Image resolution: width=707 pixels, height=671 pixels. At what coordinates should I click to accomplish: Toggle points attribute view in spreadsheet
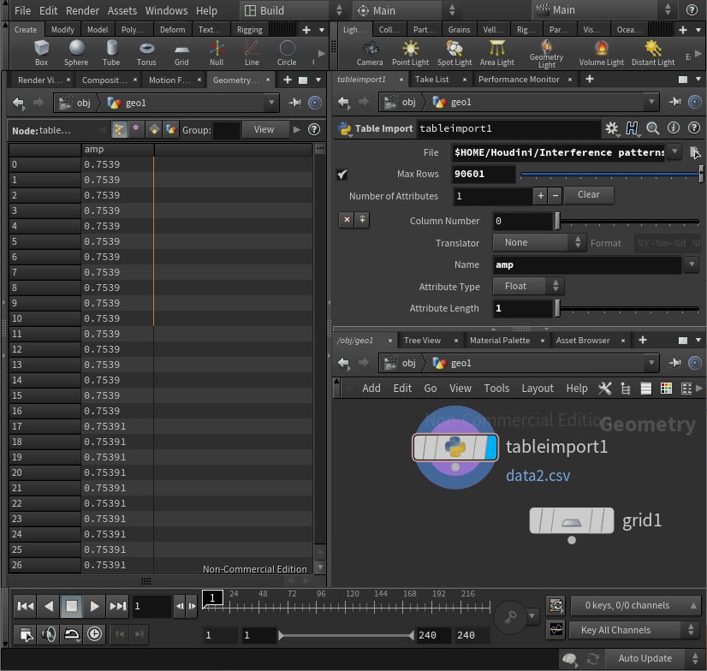tap(120, 130)
